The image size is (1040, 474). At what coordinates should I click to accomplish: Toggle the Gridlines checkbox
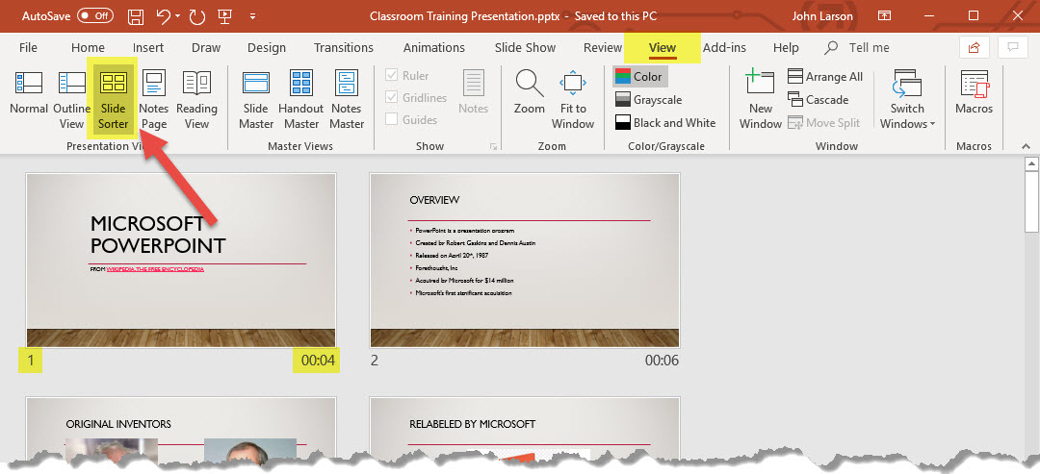point(392,98)
